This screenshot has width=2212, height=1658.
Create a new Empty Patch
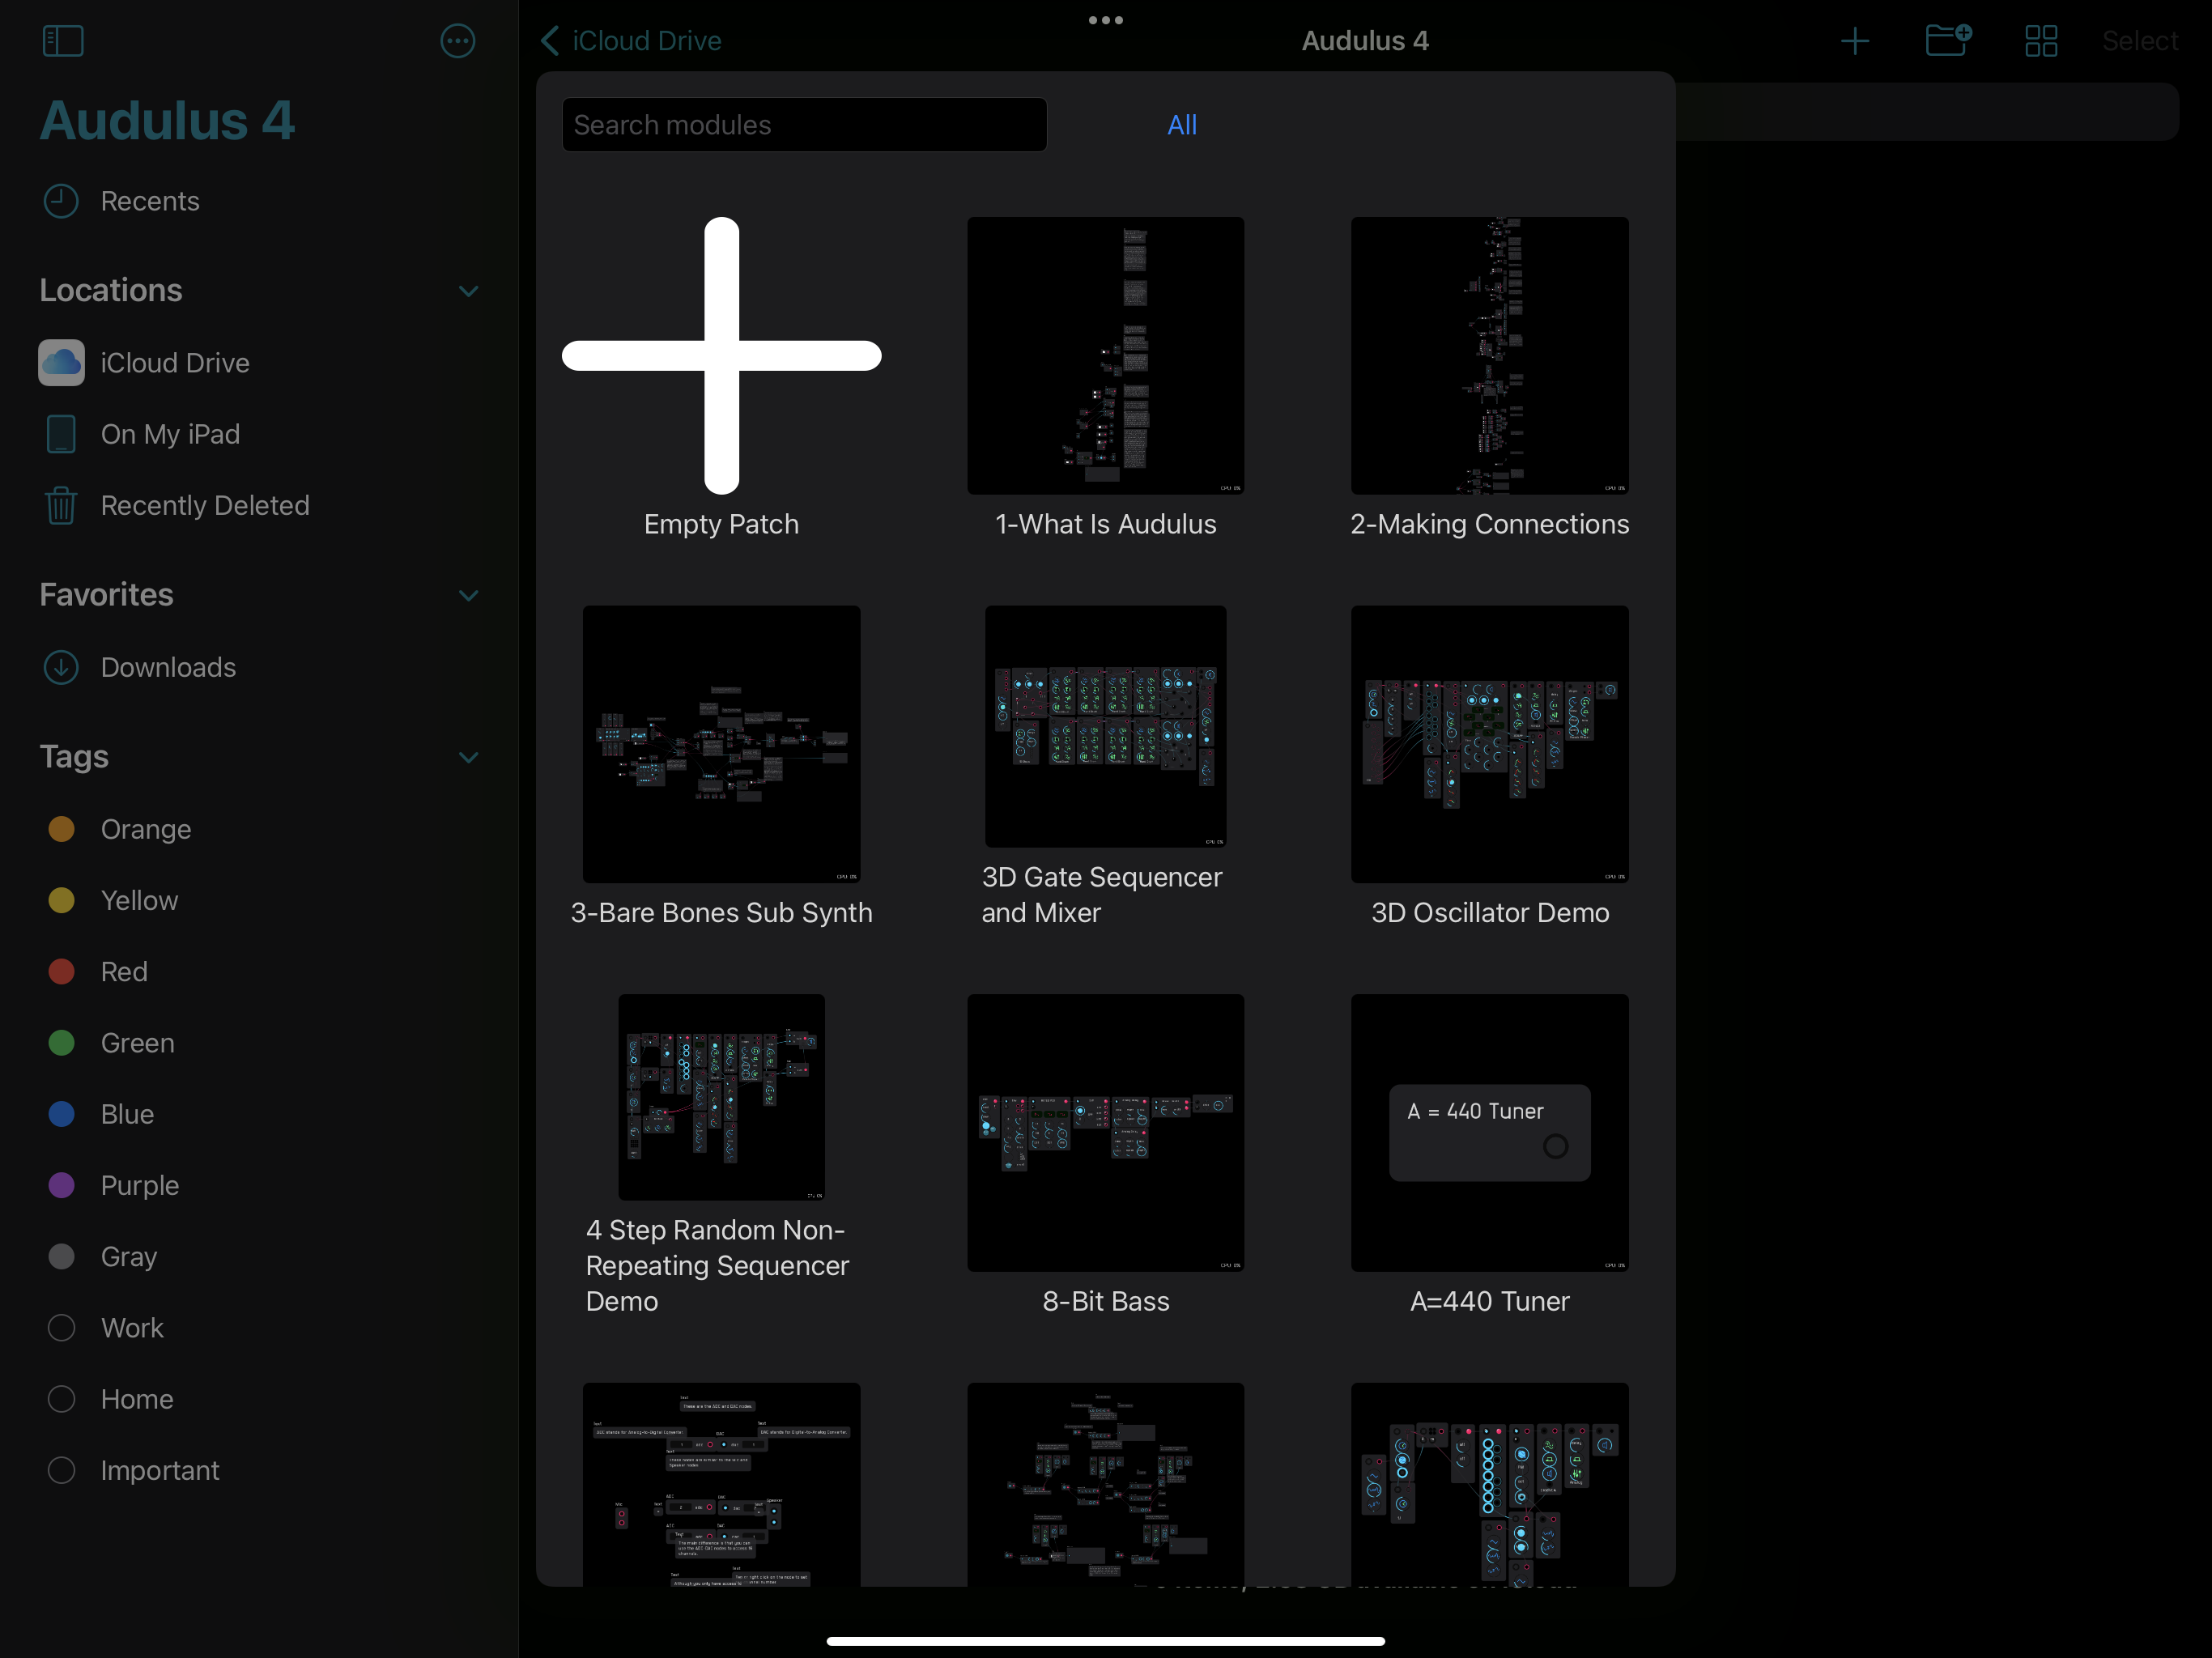[721, 356]
